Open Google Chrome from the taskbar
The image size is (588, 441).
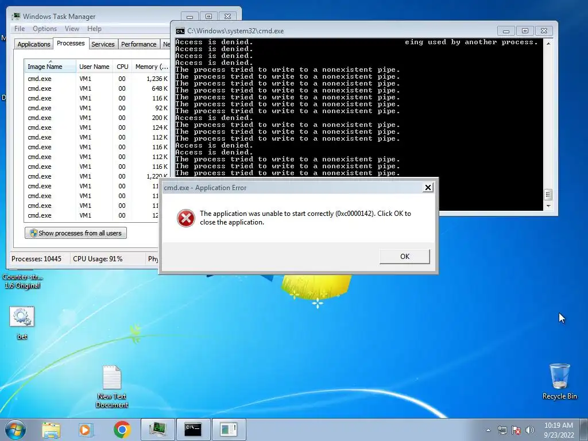tap(122, 430)
